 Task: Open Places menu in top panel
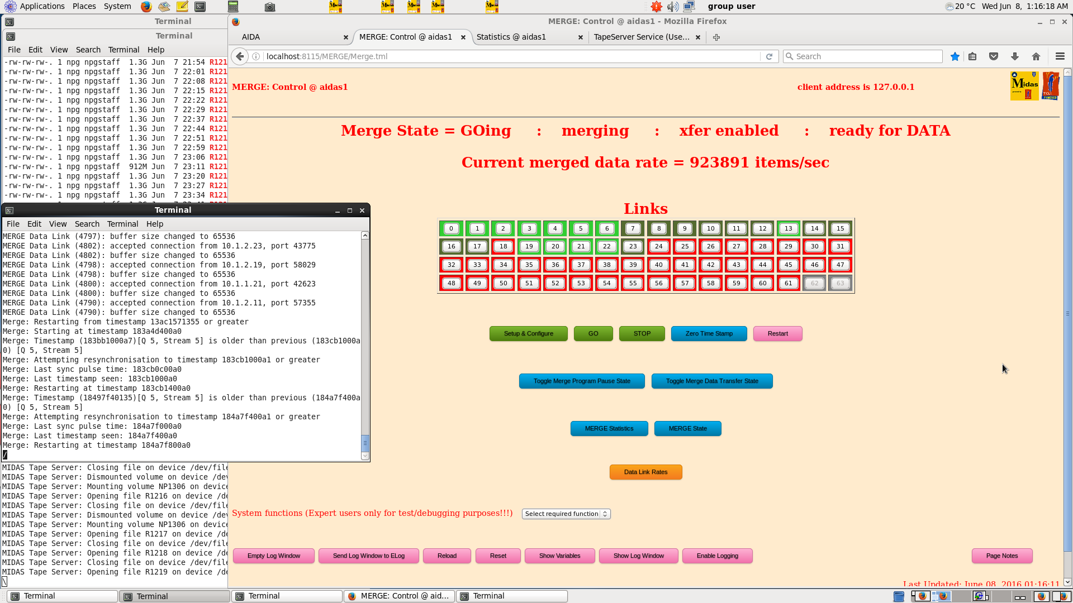[x=84, y=6]
